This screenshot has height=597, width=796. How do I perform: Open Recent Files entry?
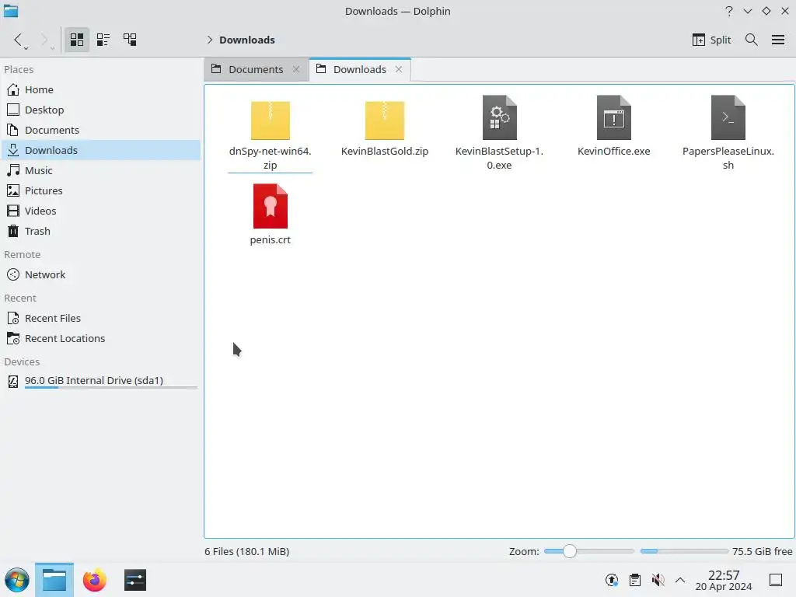tap(100, 318)
